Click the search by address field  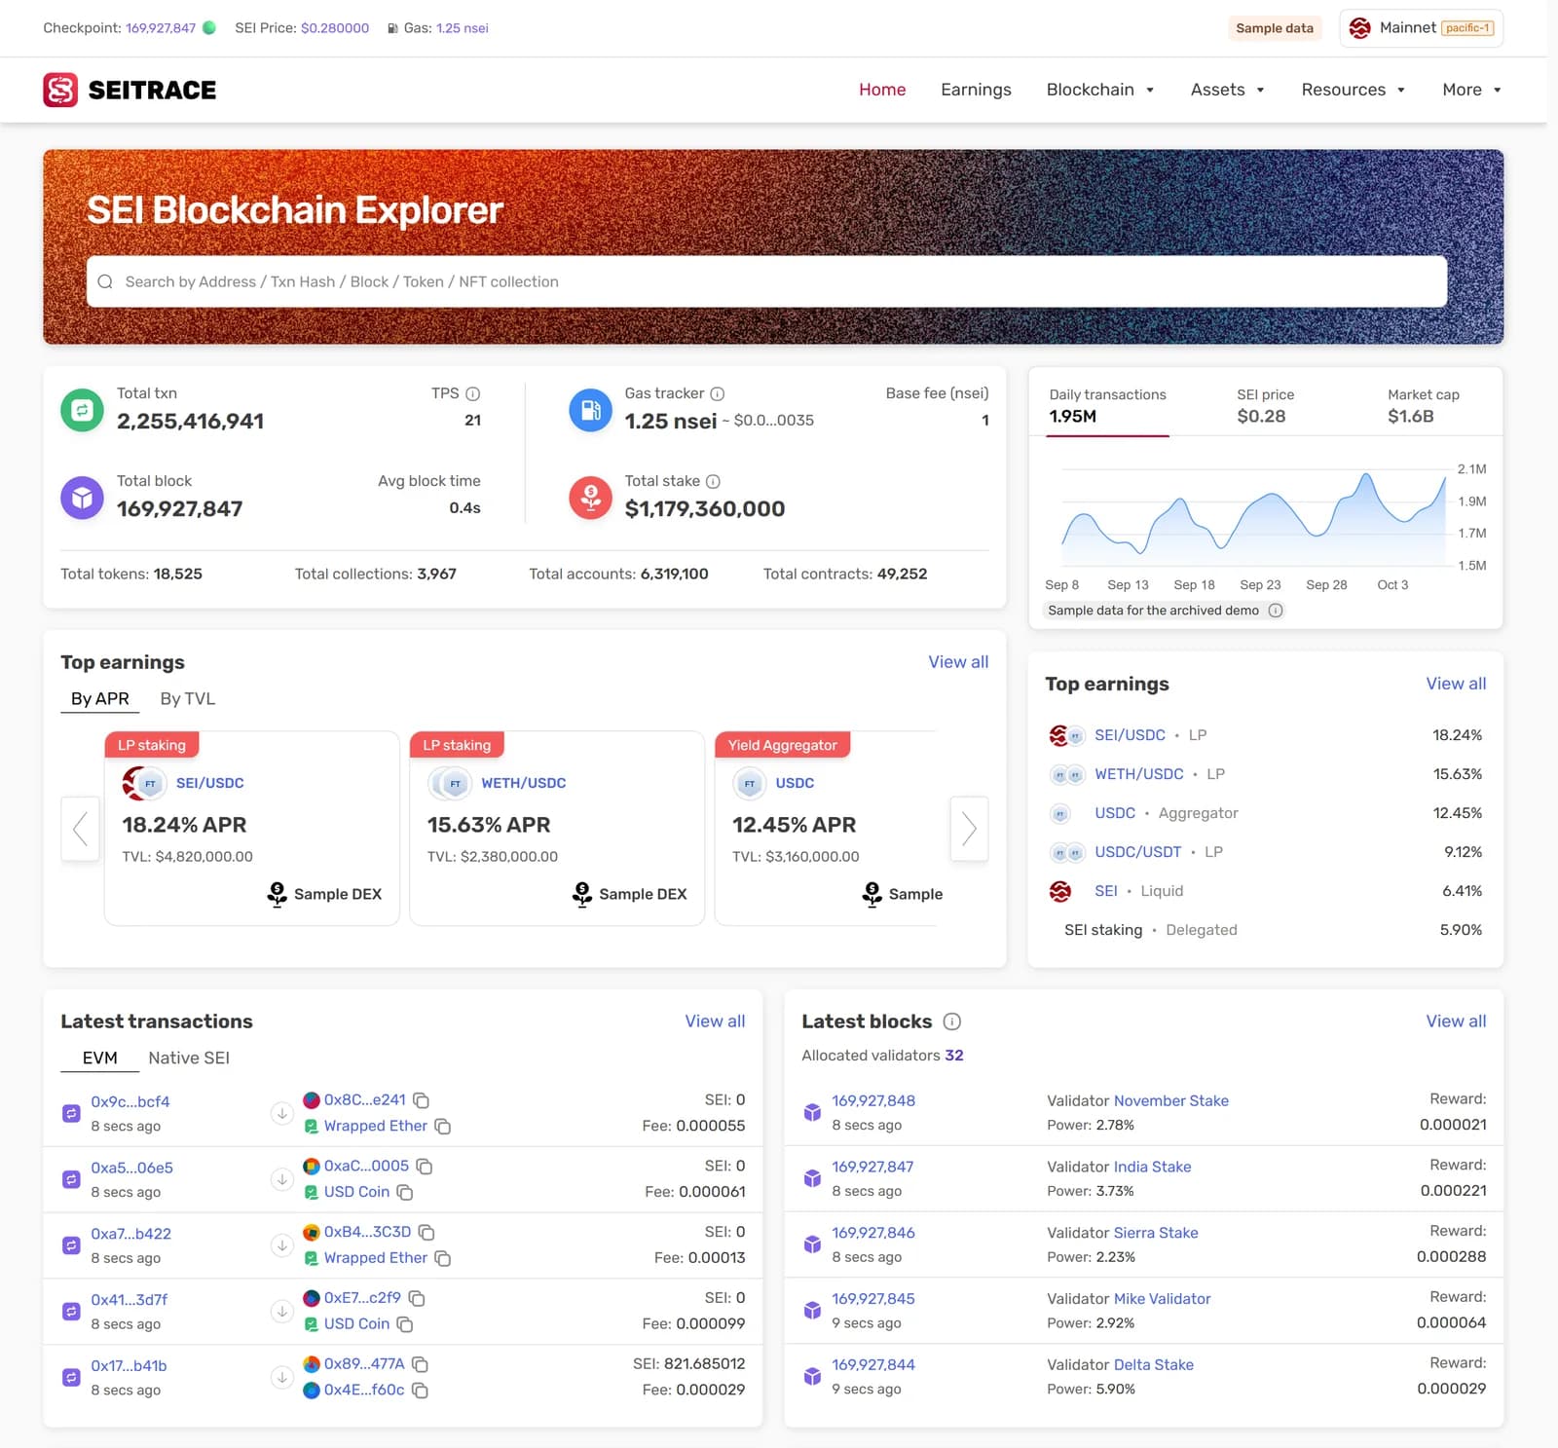(766, 281)
